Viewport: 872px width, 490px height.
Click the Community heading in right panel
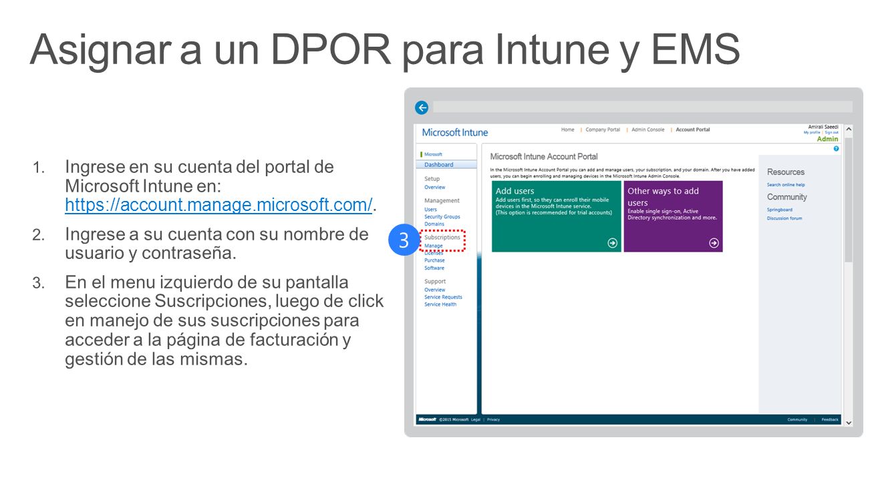coord(787,197)
